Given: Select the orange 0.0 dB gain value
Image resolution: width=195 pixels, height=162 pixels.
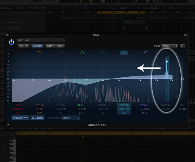Looking at the screenshot, I should click(x=39, y=109).
